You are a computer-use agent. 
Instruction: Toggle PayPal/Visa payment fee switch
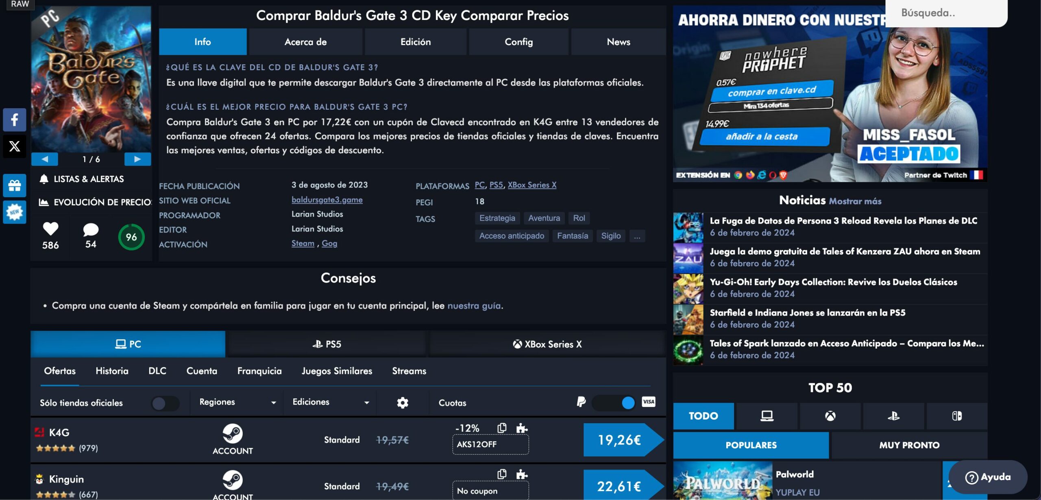[613, 403]
